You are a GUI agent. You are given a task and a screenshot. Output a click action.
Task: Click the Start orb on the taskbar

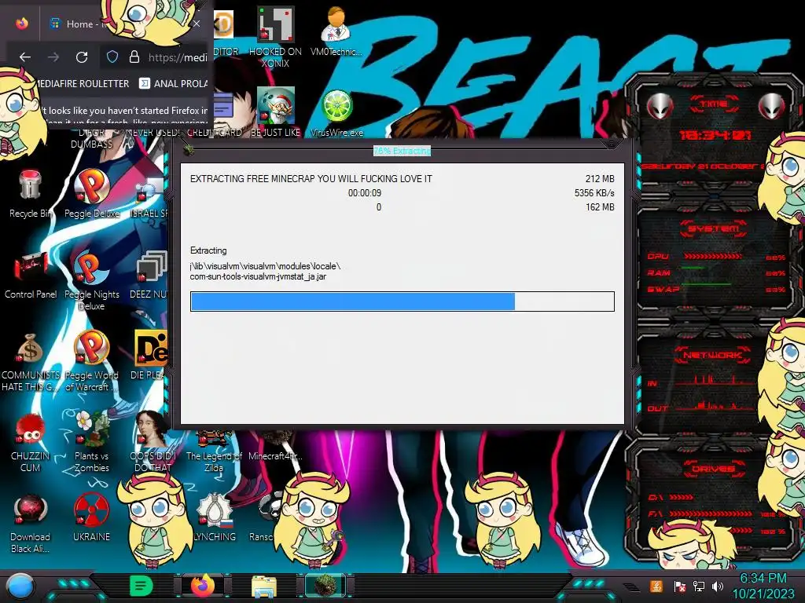click(x=20, y=587)
